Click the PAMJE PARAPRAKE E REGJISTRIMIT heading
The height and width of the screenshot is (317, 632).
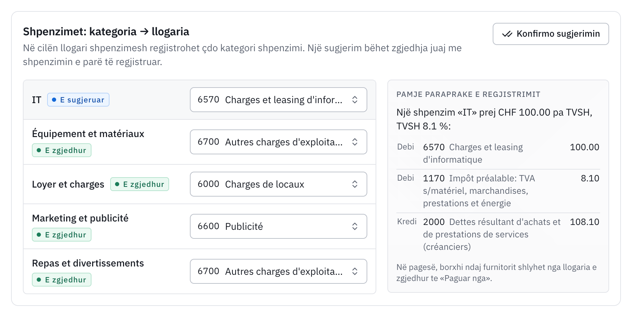click(x=468, y=94)
